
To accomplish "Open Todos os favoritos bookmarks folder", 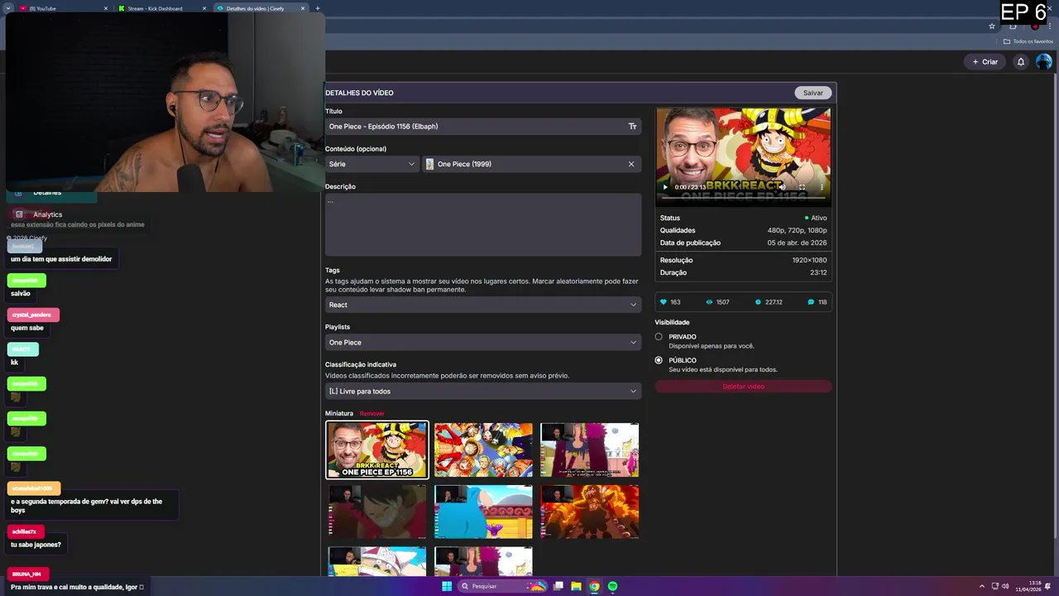I will 1028,41.
